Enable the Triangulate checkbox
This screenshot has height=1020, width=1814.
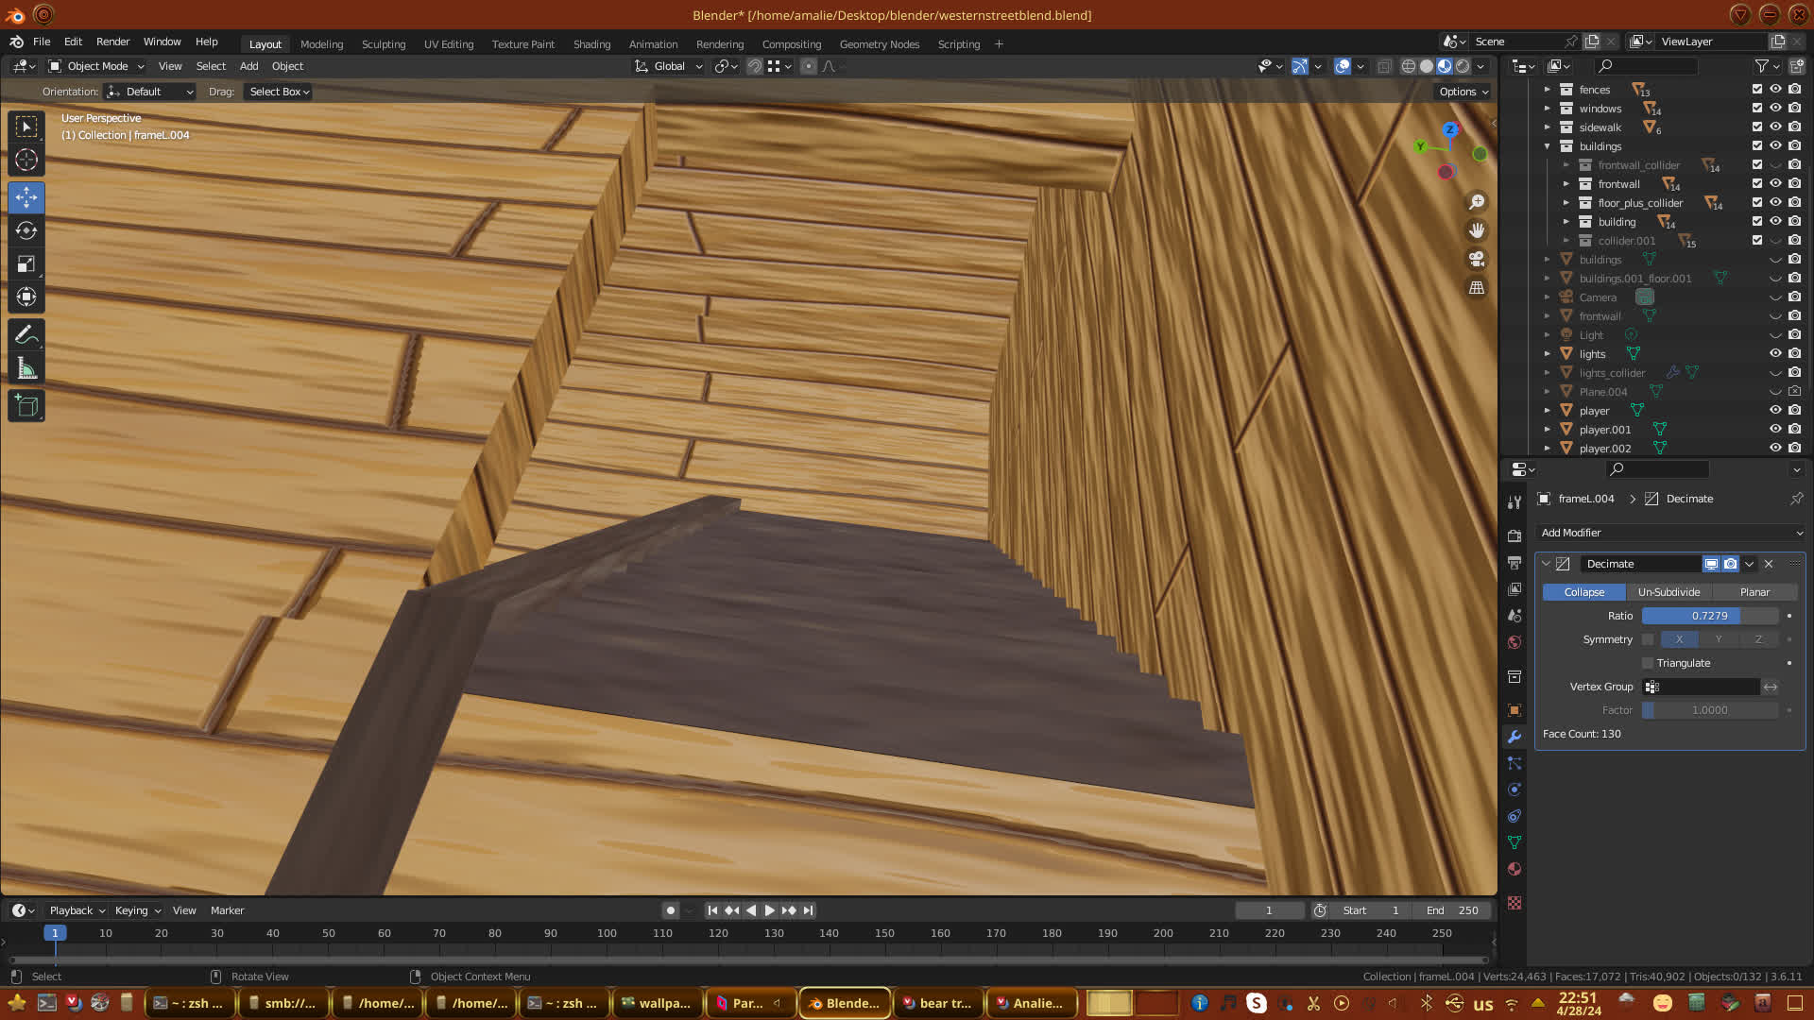pos(1648,663)
